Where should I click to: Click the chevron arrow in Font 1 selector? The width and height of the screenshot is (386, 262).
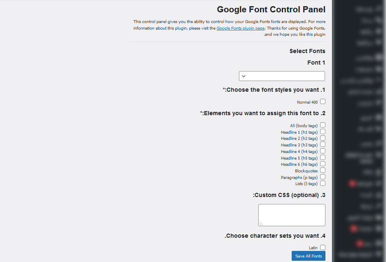click(244, 76)
